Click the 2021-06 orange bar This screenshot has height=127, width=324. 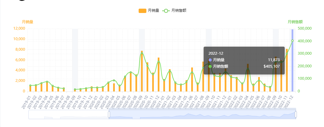(192, 79)
